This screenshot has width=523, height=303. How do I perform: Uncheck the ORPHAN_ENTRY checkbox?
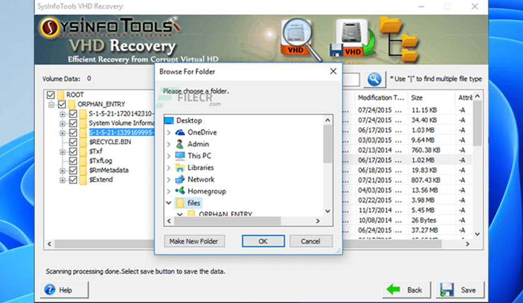tap(62, 104)
